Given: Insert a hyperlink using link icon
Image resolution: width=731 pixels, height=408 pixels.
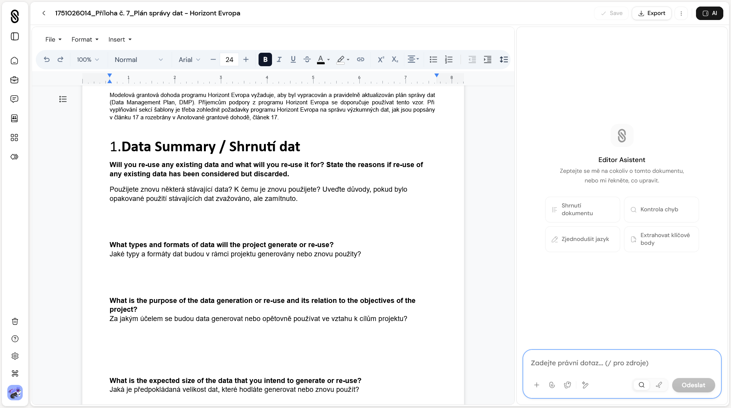Looking at the screenshot, I should [x=360, y=59].
